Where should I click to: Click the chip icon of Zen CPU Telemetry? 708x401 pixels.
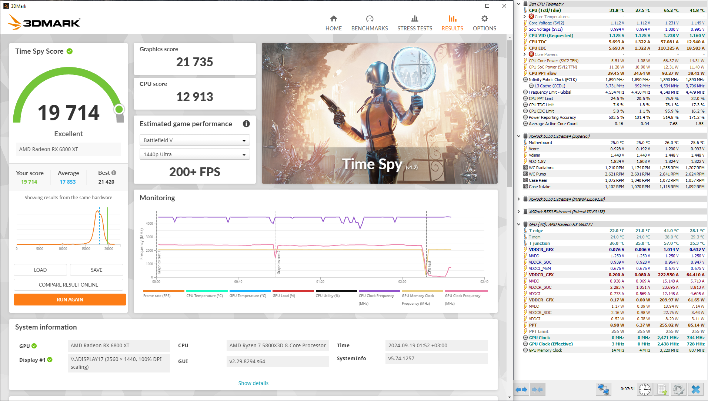pyautogui.click(x=525, y=4)
